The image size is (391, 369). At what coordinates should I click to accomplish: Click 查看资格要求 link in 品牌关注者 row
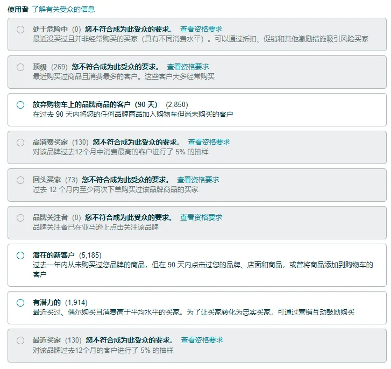point(201,217)
